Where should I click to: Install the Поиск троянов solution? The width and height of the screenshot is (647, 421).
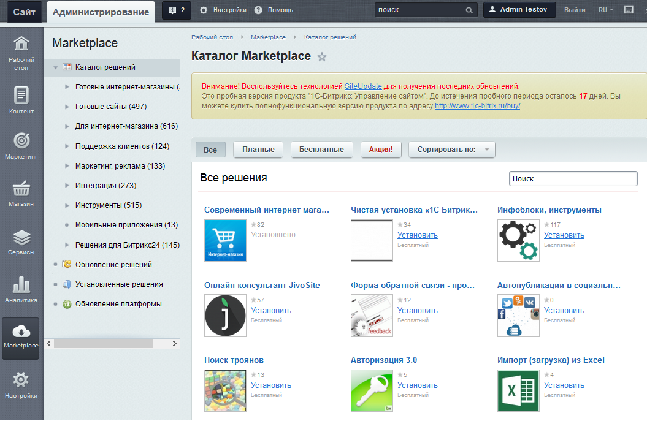271,385
